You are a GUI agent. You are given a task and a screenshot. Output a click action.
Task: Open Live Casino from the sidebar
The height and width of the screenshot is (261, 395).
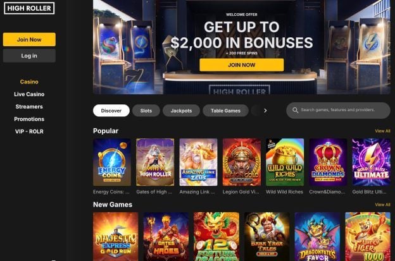click(29, 94)
